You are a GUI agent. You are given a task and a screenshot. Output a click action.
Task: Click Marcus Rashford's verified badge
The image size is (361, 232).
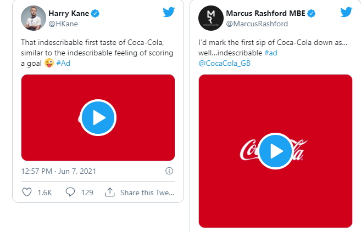pos(310,13)
